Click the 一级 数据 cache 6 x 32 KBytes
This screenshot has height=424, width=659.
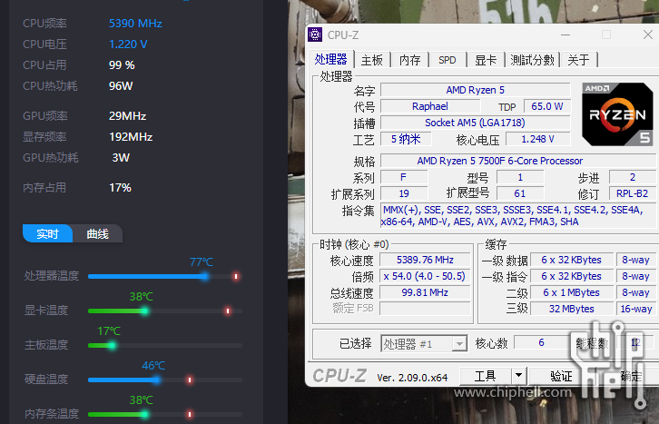click(571, 260)
